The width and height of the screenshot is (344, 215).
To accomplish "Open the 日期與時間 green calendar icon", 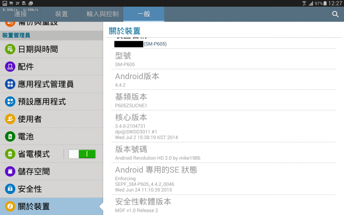I will (10, 49).
